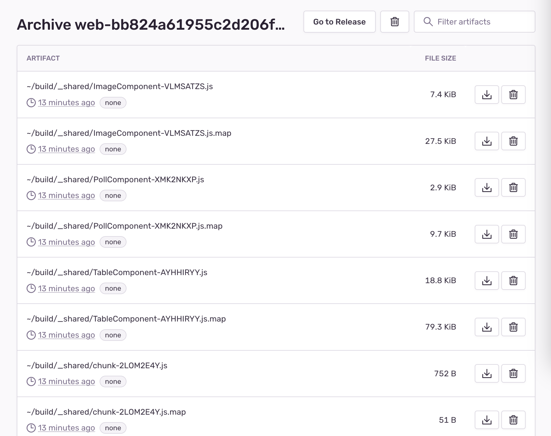This screenshot has width=551, height=436.
Task: Delete TableComponent-AYHHIRYY.js.map artifact
Action: [x=513, y=327]
